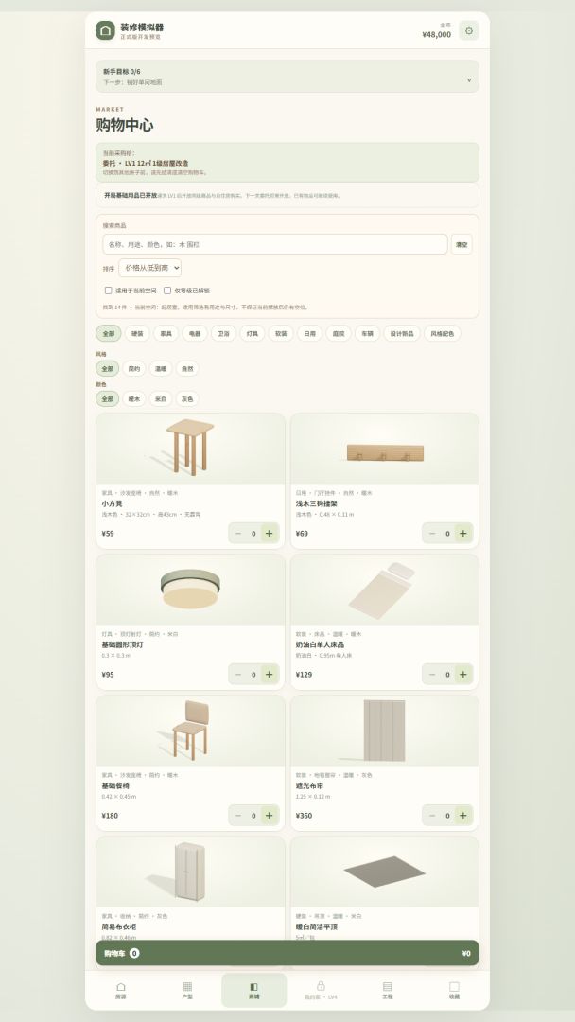Select 全部 chip under 颜色
This screenshot has height=1022, width=575.
pos(108,399)
